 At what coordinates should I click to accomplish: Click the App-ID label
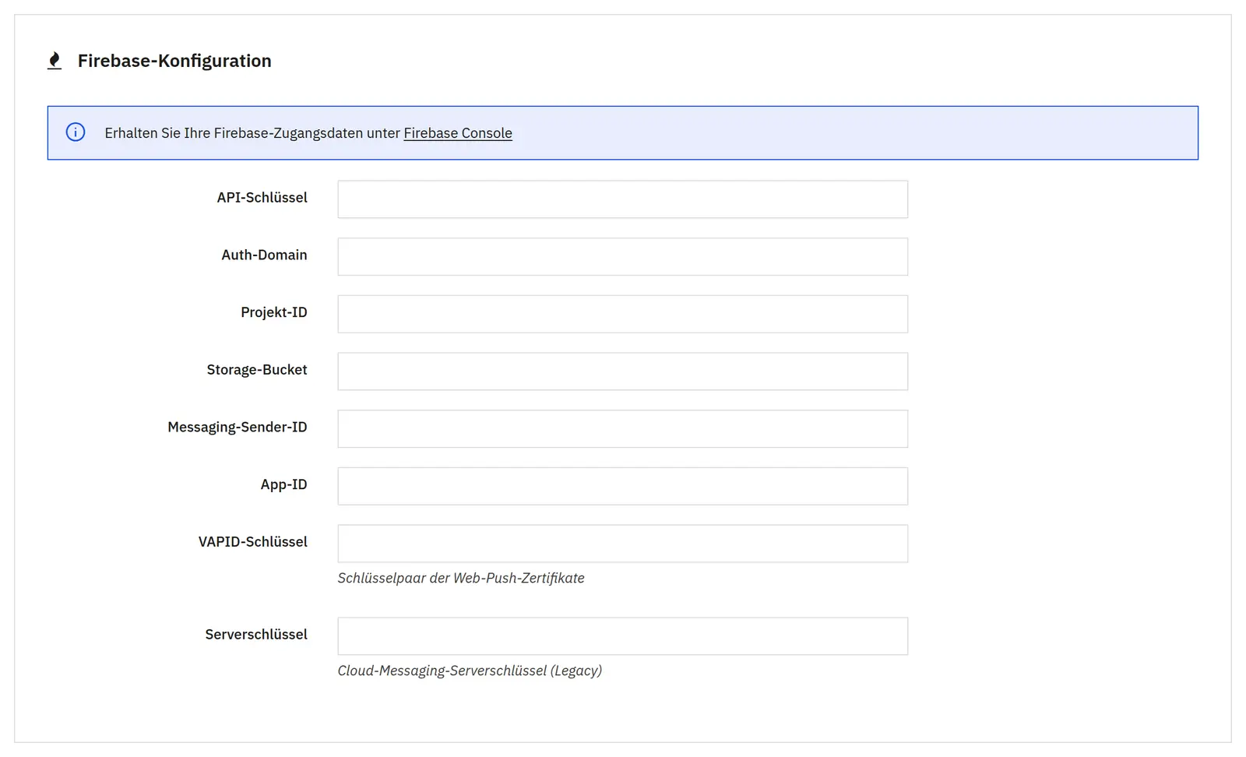(x=284, y=484)
